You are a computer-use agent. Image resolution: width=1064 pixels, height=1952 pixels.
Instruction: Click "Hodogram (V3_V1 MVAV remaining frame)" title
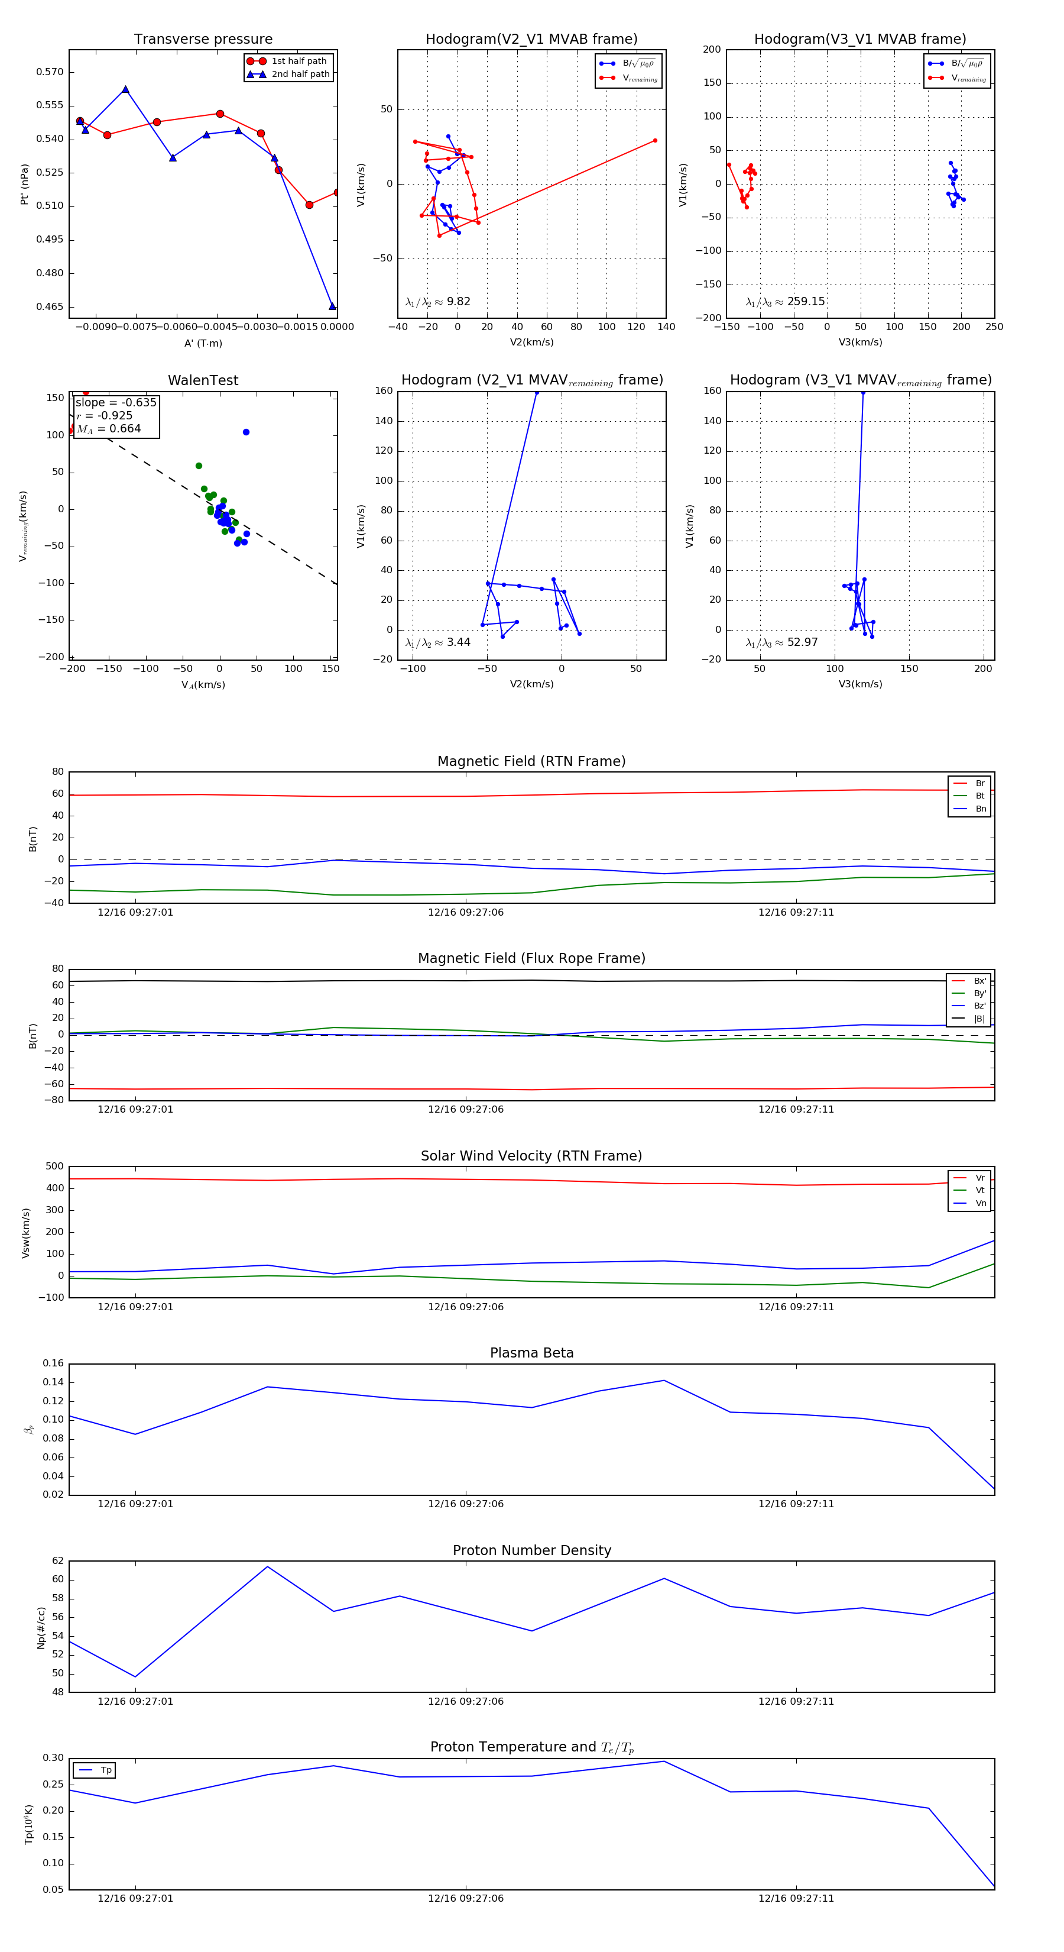(860, 380)
